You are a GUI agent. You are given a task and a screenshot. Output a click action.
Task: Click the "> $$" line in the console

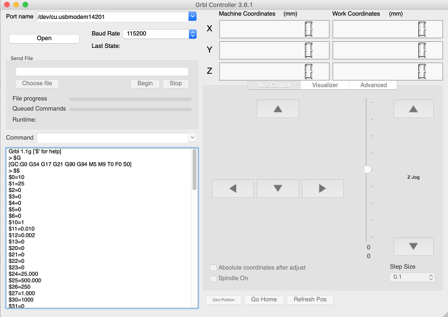[14, 171]
